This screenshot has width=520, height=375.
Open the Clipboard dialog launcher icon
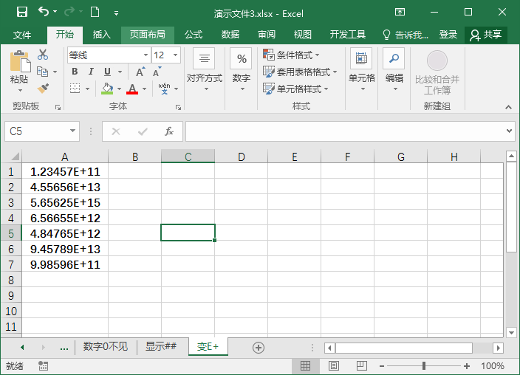(58, 108)
